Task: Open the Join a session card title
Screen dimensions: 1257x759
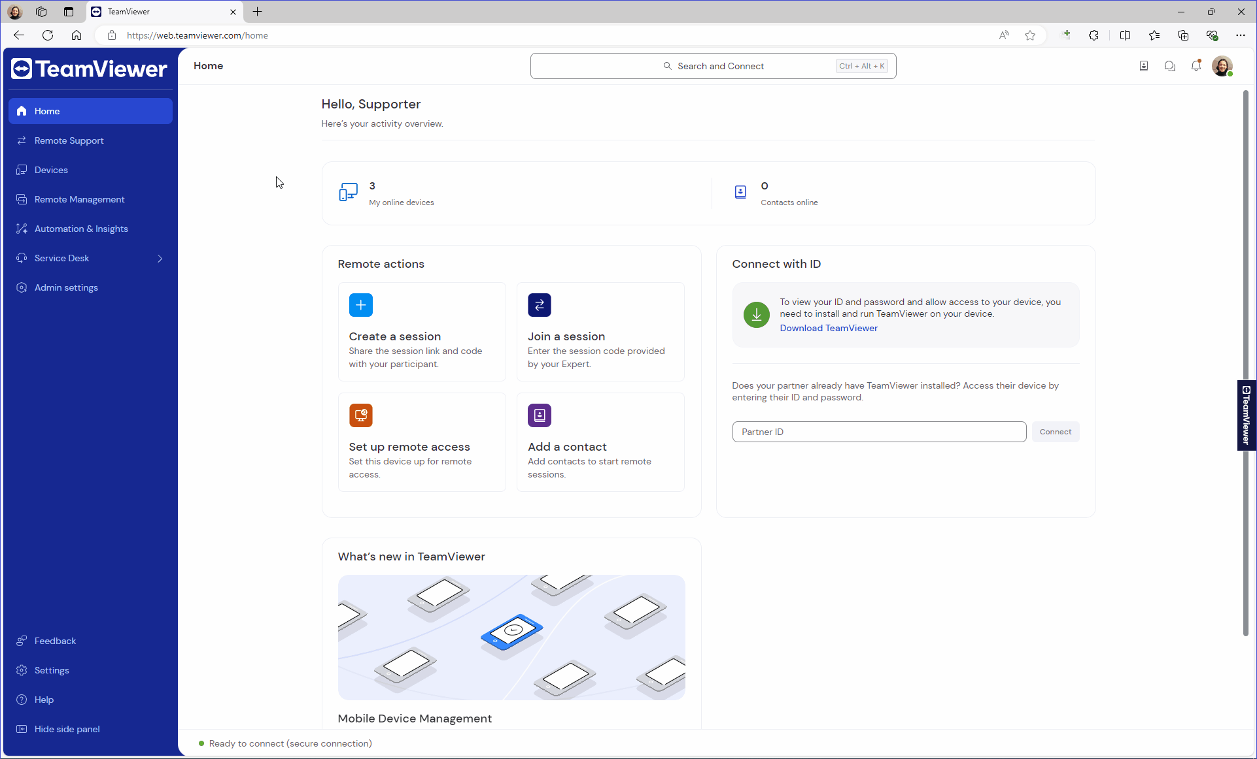Action: point(566,336)
